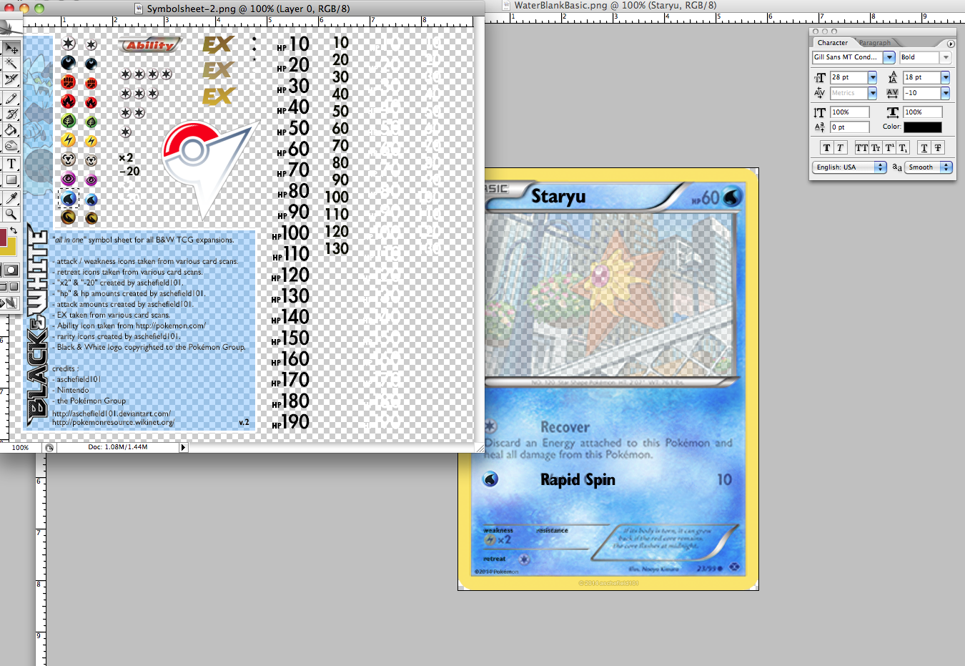Click the Jump to ImageReady button
This screenshot has height=666, width=965.
tap(10, 303)
